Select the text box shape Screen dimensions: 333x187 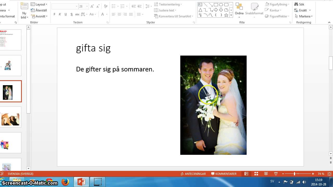200,5
